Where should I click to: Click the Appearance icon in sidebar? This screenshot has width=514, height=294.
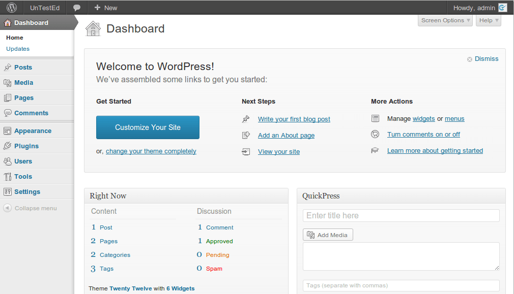point(8,131)
